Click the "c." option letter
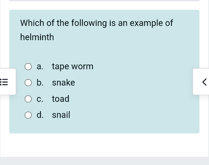The image size is (209, 165). [40, 99]
